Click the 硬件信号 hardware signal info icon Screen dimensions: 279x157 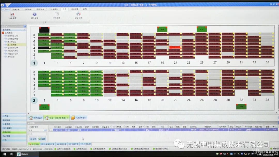[35, 15]
